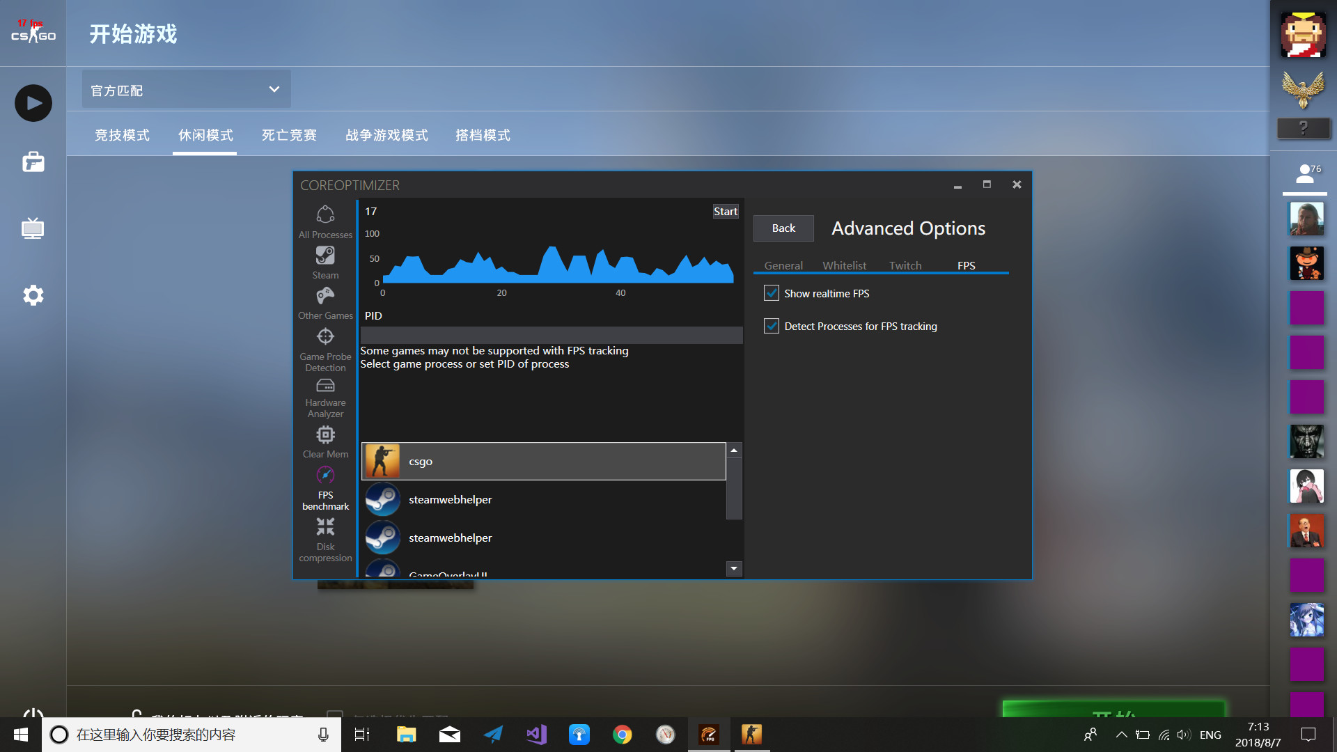Open Windows notification center
This screenshot has width=1337, height=752.
1308,735
